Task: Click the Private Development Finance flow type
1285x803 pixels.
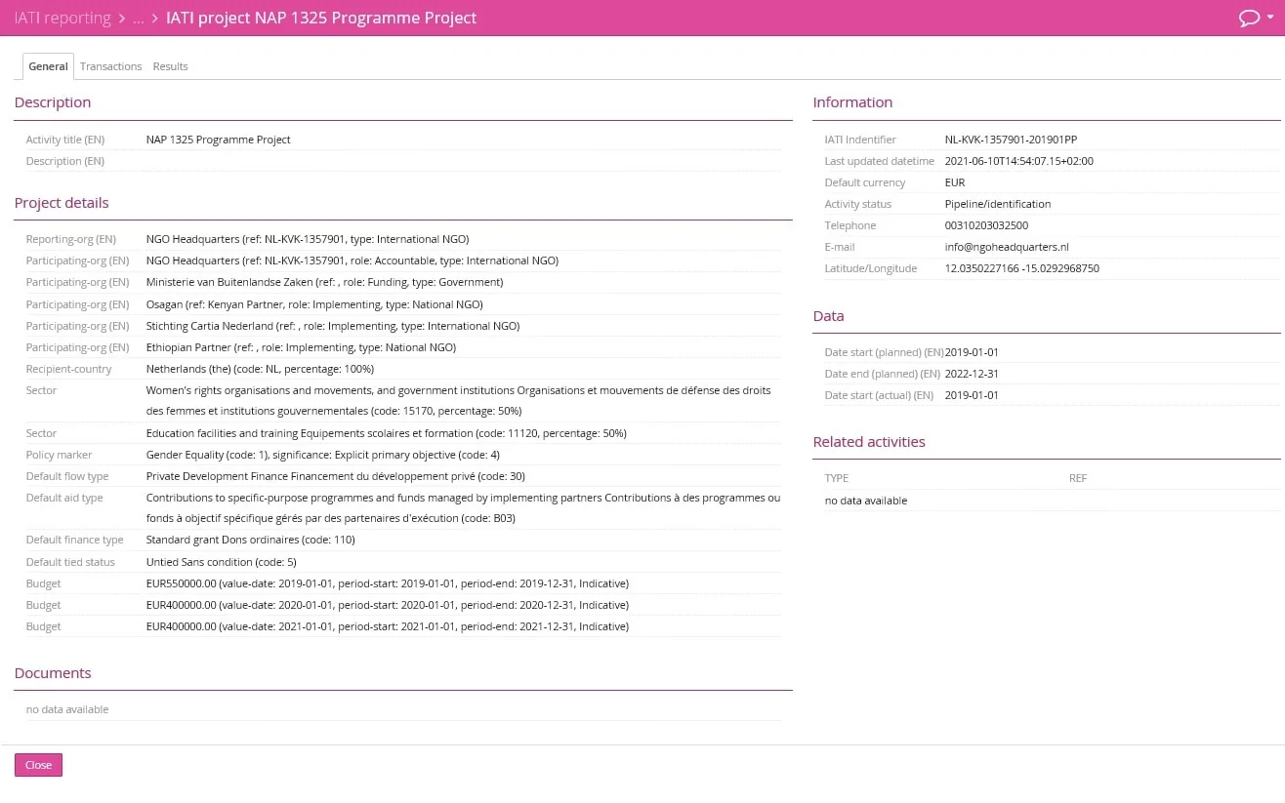Action: pyautogui.click(x=336, y=476)
